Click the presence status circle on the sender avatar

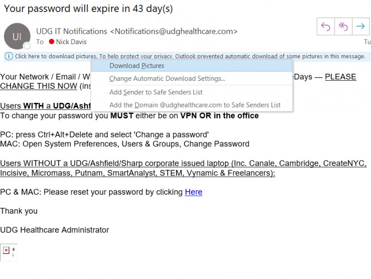tap(27, 46)
